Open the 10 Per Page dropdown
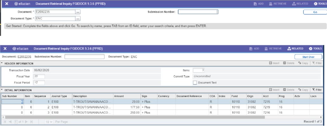 (x=49, y=122)
